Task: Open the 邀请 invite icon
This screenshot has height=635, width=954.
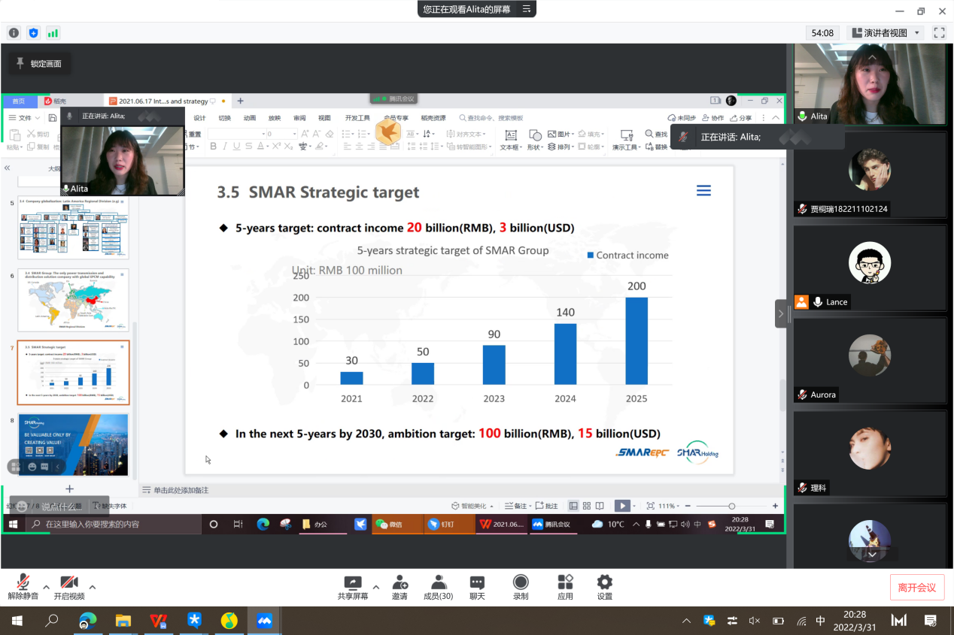Action: coord(400,587)
